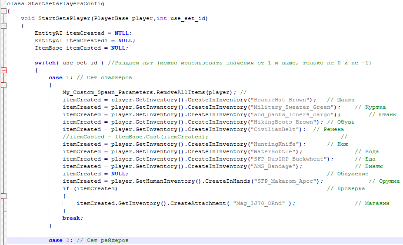403x245 pixels.
Task: Click the comment '// Проверка'
Action: [346, 188]
